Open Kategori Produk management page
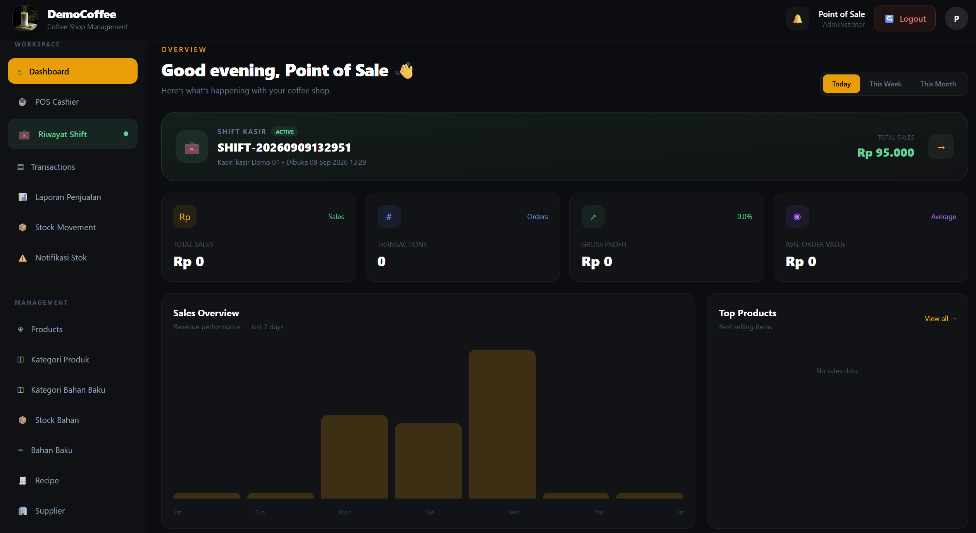The height and width of the screenshot is (533, 976). point(72,359)
